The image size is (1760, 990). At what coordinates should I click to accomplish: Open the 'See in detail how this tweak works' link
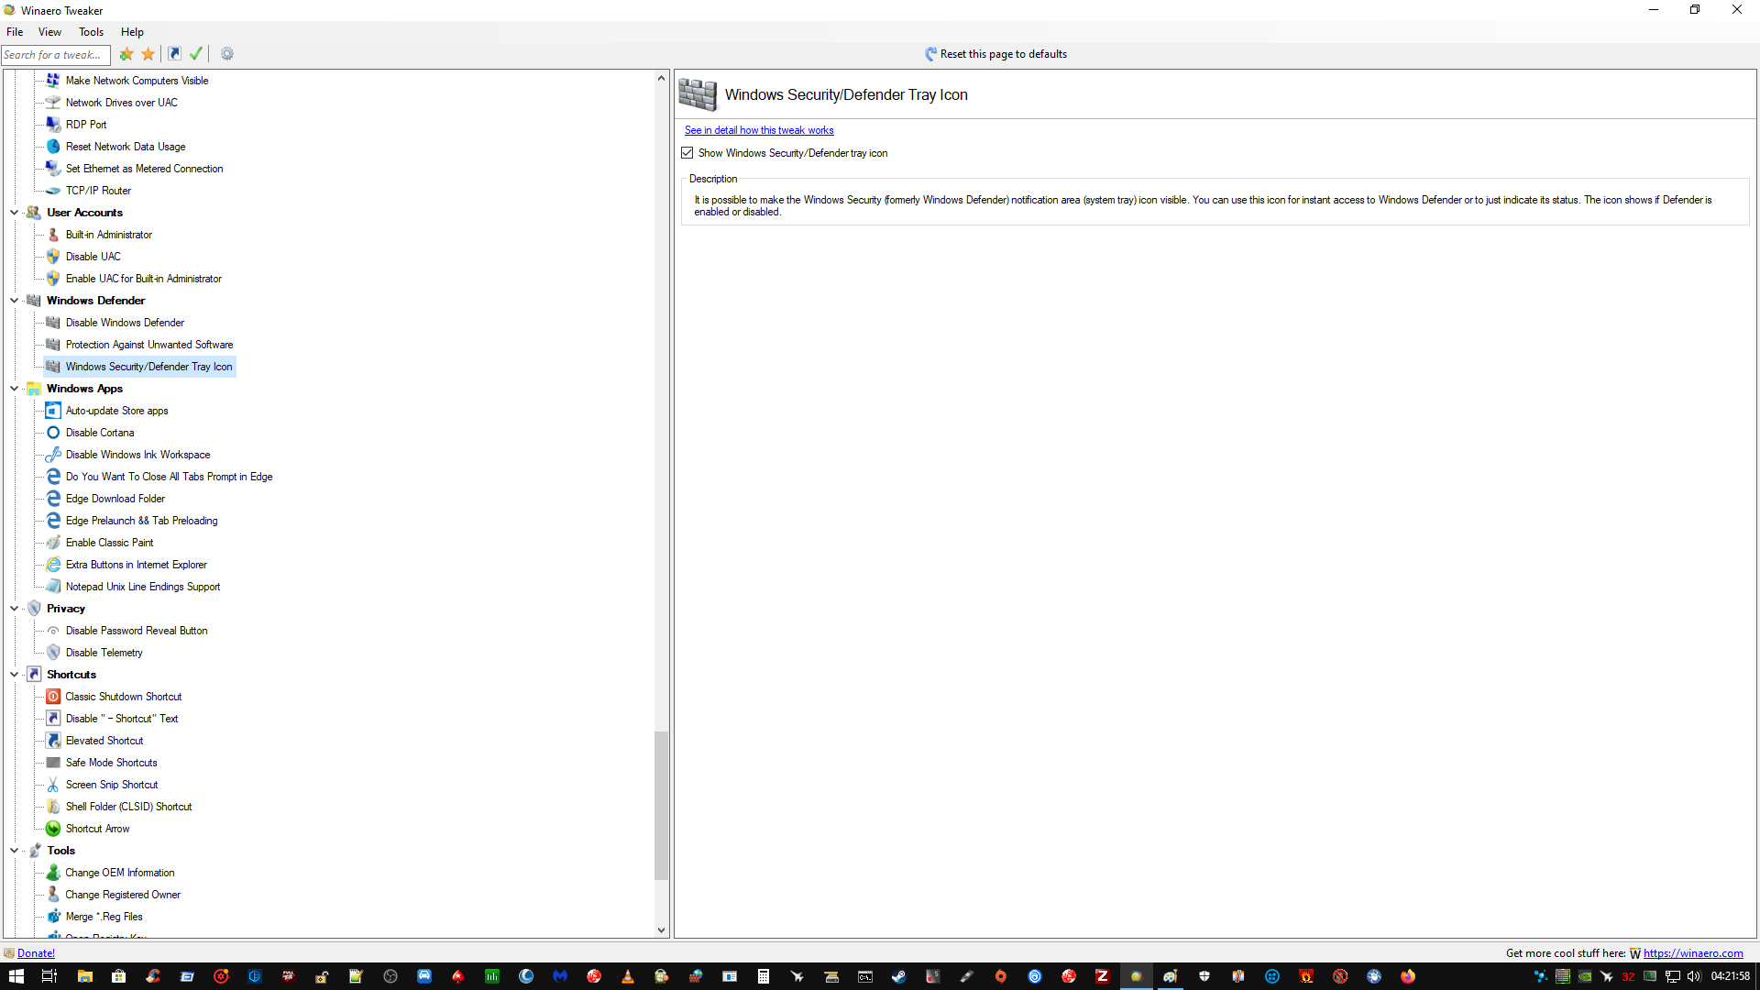point(758,130)
